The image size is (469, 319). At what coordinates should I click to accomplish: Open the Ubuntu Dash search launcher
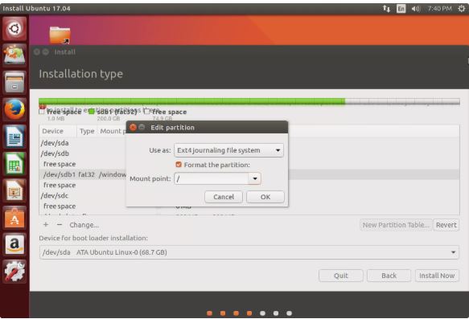14,29
